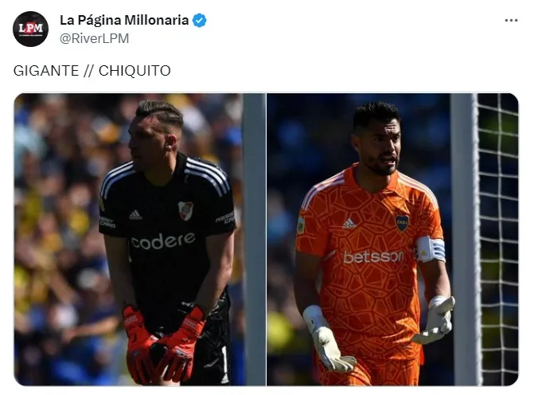Click the codere sponsor text on jersey
This screenshot has width=534, height=395.
click(164, 241)
